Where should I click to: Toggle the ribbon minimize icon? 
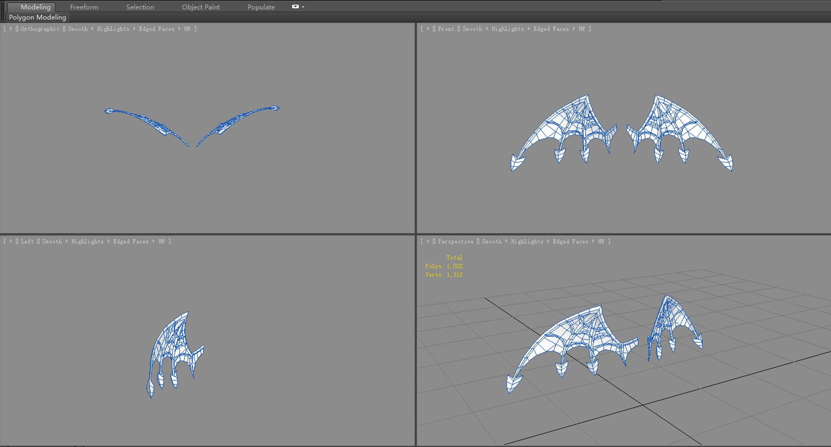coord(295,6)
